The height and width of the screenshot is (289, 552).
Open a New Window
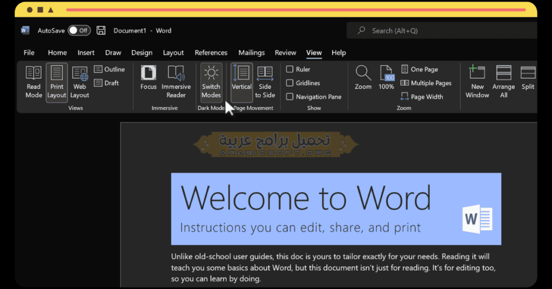477,82
